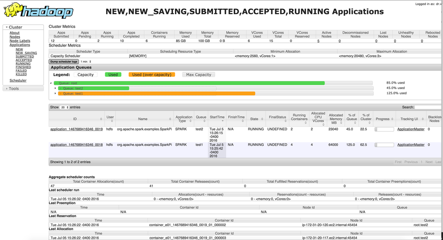Expand the Tools sidebar section
This screenshot has height=240, width=443.
tap(23, 89)
